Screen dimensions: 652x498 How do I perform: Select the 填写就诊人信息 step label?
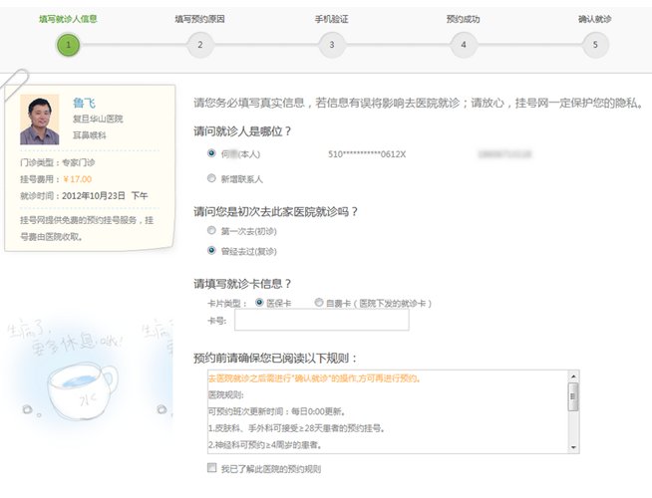coord(68,19)
